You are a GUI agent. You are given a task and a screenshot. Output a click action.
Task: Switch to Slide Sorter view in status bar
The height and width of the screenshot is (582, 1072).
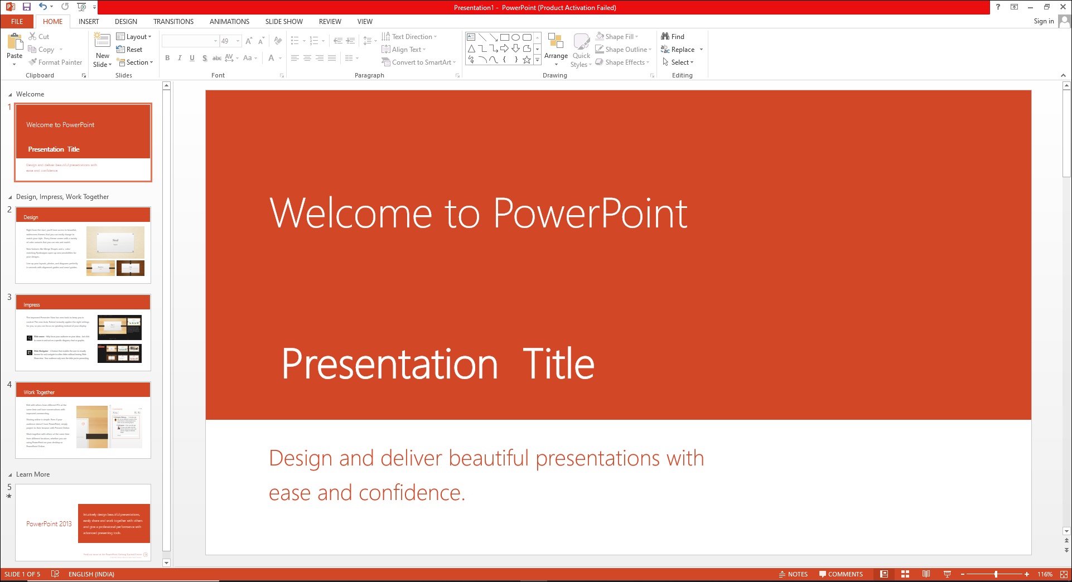point(905,574)
